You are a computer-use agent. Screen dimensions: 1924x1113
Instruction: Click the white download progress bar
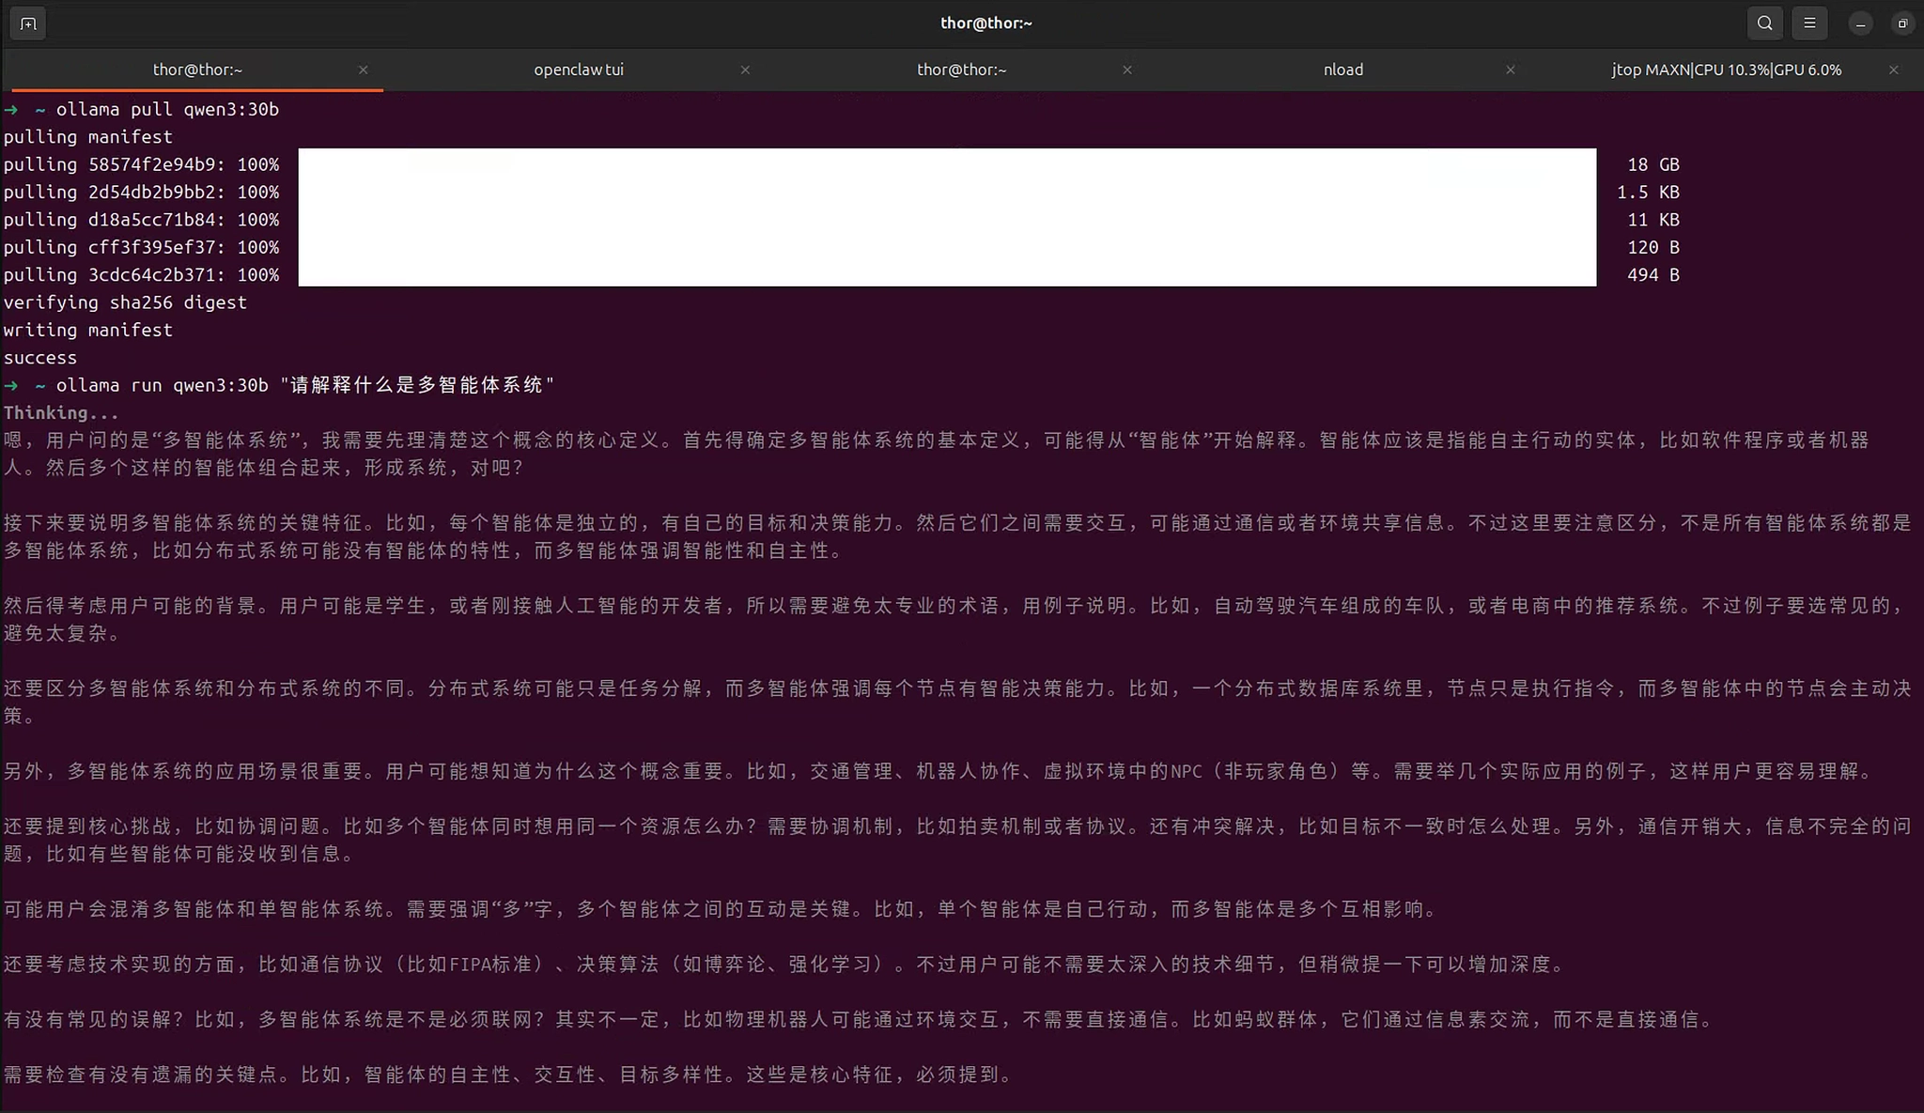coord(947,217)
